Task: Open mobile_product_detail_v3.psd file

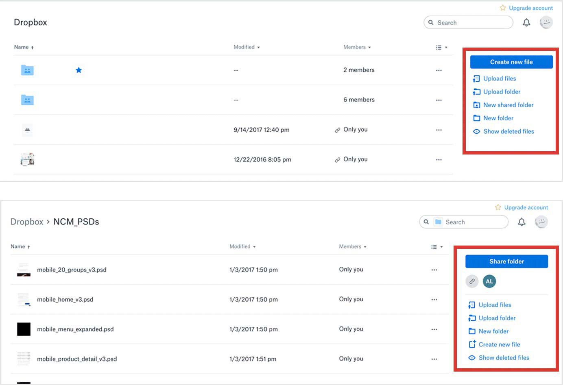Action: [x=77, y=359]
